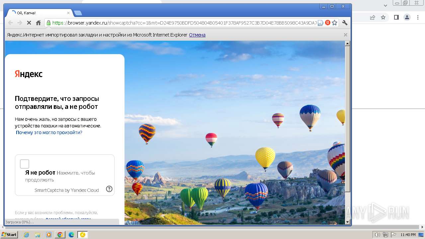Open the wrench settings menu
425x239 pixels.
point(345,23)
